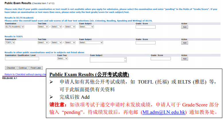Expand the IELTS Exam Subject dropdown
The height and width of the screenshot is (121, 224).
coord(86,27)
